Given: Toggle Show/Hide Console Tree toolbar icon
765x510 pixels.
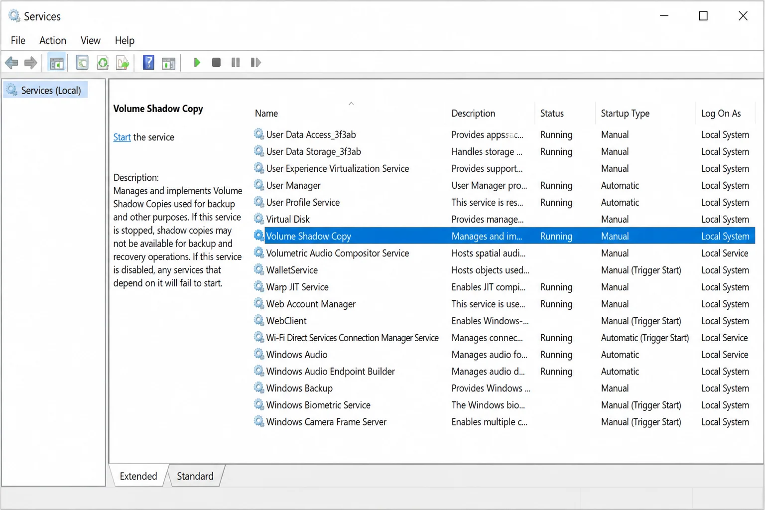Looking at the screenshot, I should 57,63.
